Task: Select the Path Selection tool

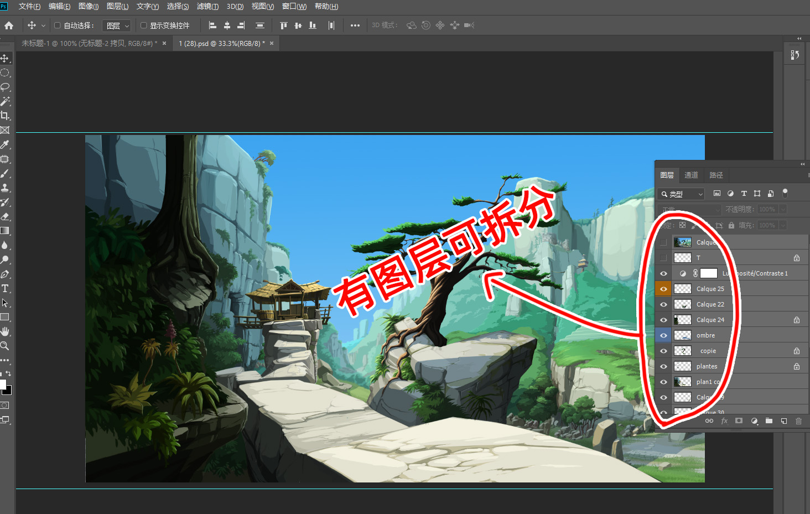Action: tap(4, 303)
